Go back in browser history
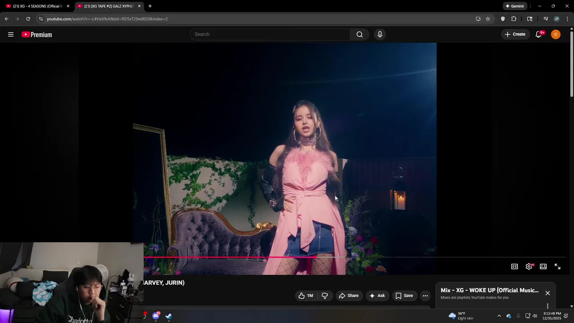This screenshot has height=323, width=574. [6, 19]
